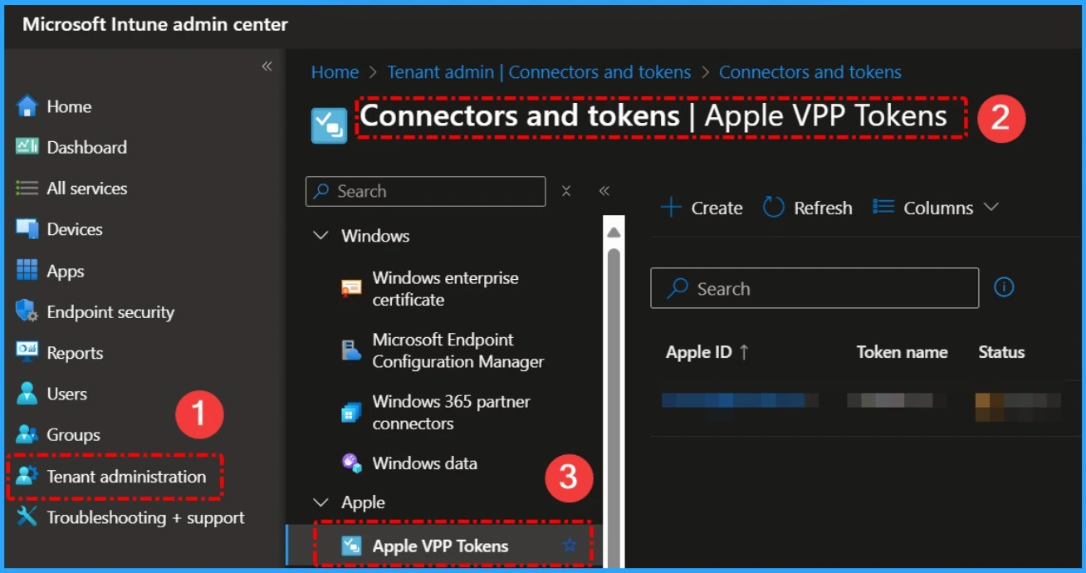Follow the Home breadcrumb link
The image size is (1086, 573).
(335, 72)
